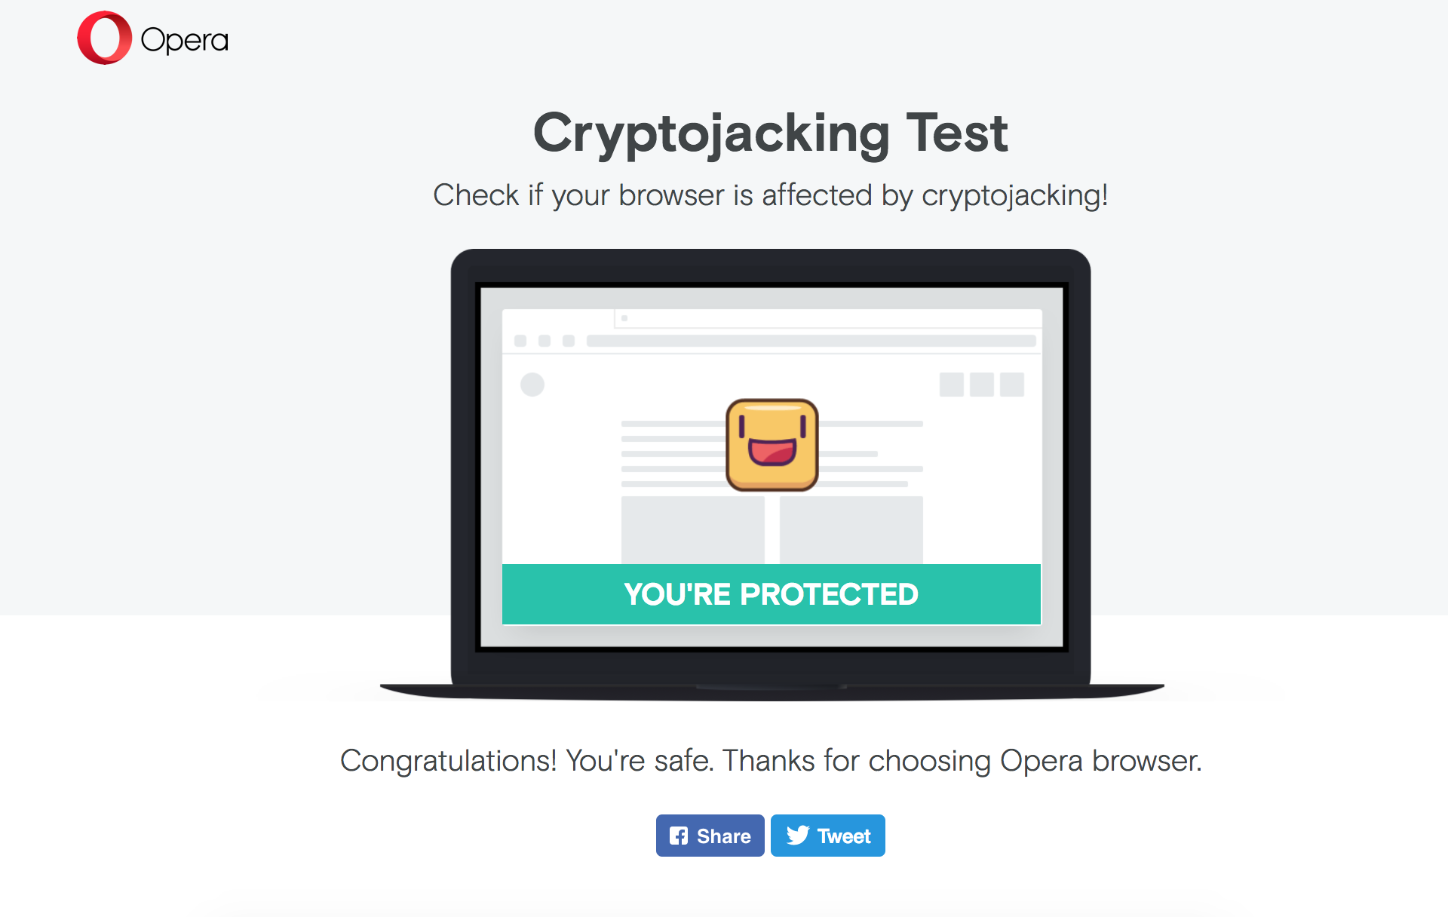Click the right gray content block thumbnail
1448x917 pixels.
[851, 530]
